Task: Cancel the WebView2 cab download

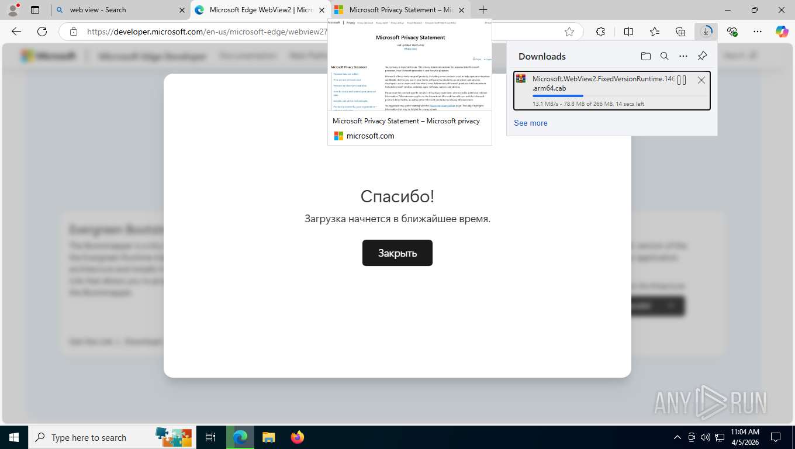Action: (701, 80)
